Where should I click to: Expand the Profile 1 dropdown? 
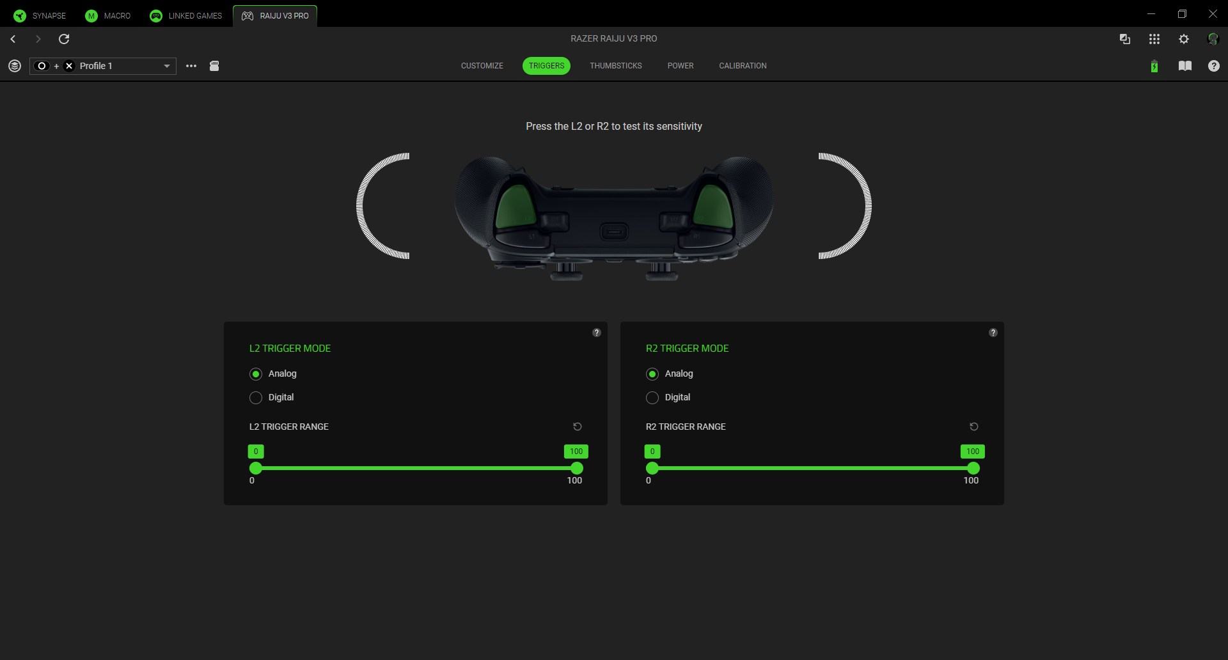tap(166, 66)
